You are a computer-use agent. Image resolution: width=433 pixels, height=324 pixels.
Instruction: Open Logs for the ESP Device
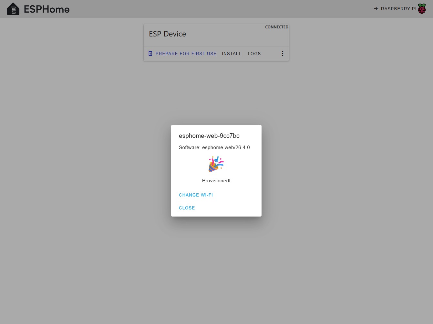tap(254, 54)
